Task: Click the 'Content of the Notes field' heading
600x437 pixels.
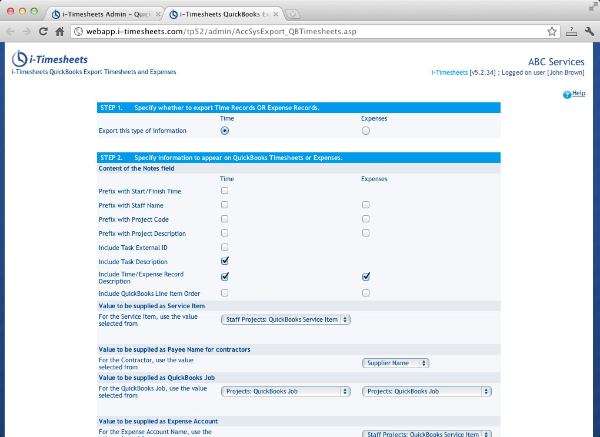Action: 136,168
